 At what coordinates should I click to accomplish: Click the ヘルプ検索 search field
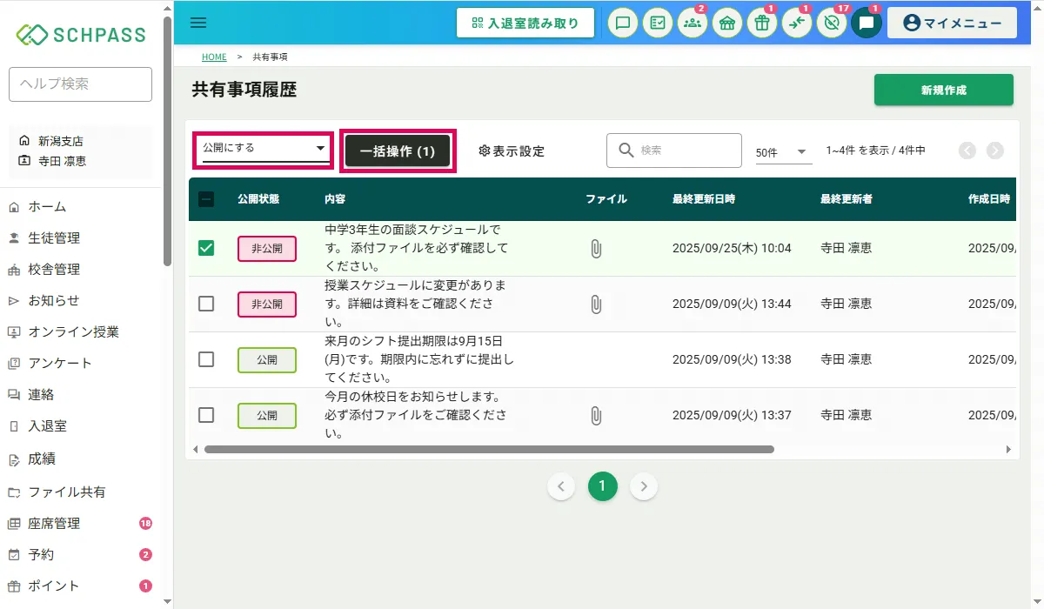(x=80, y=84)
